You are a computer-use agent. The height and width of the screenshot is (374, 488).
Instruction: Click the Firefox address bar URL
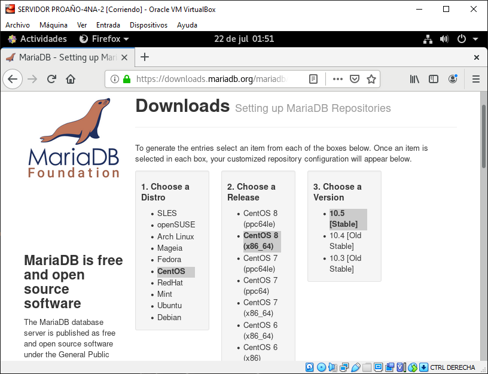point(212,79)
